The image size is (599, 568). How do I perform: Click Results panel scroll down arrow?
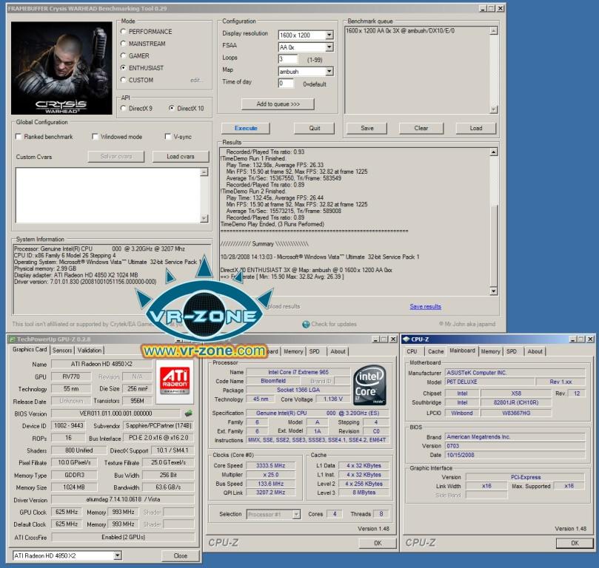(x=494, y=291)
